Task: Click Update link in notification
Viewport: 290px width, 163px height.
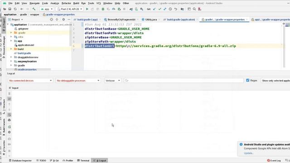Action: click(x=248, y=153)
